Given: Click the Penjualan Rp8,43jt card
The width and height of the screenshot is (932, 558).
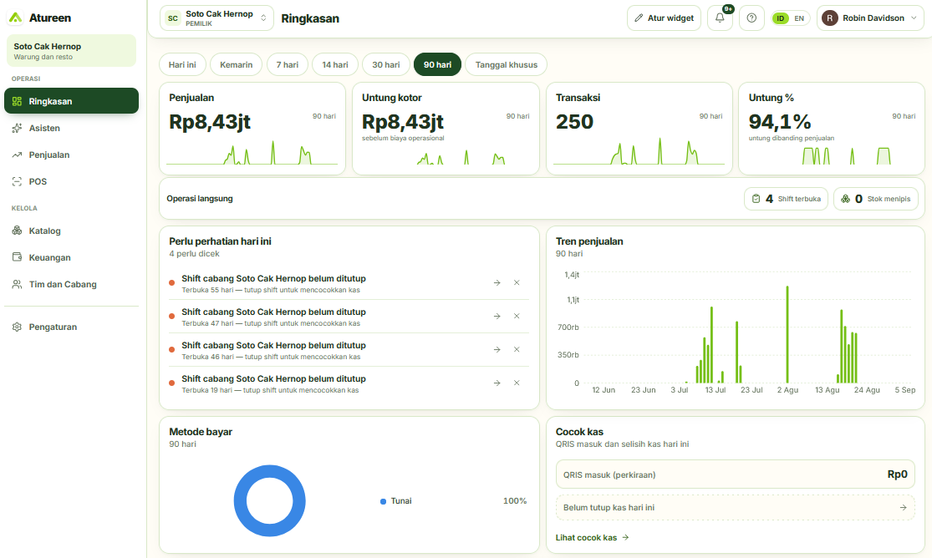Looking at the screenshot, I should tap(252, 129).
